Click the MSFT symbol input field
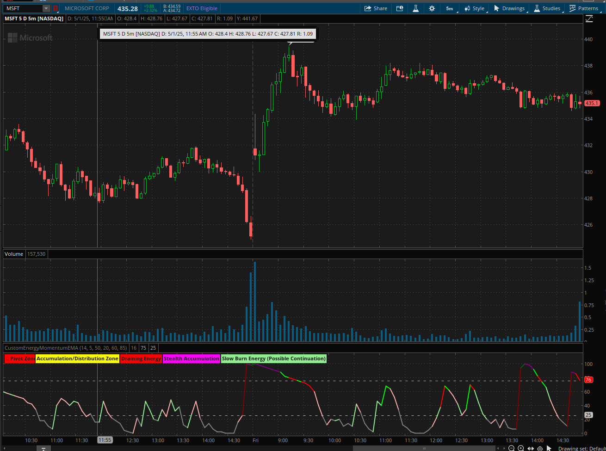Image resolution: width=606 pixels, height=451 pixels. [x=23, y=8]
